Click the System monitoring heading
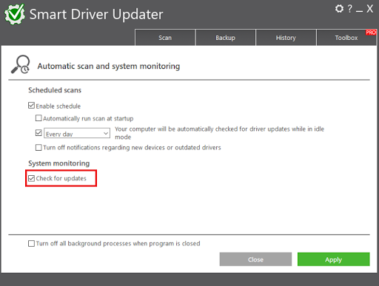Image resolution: width=379 pixels, height=286 pixels. click(59, 163)
